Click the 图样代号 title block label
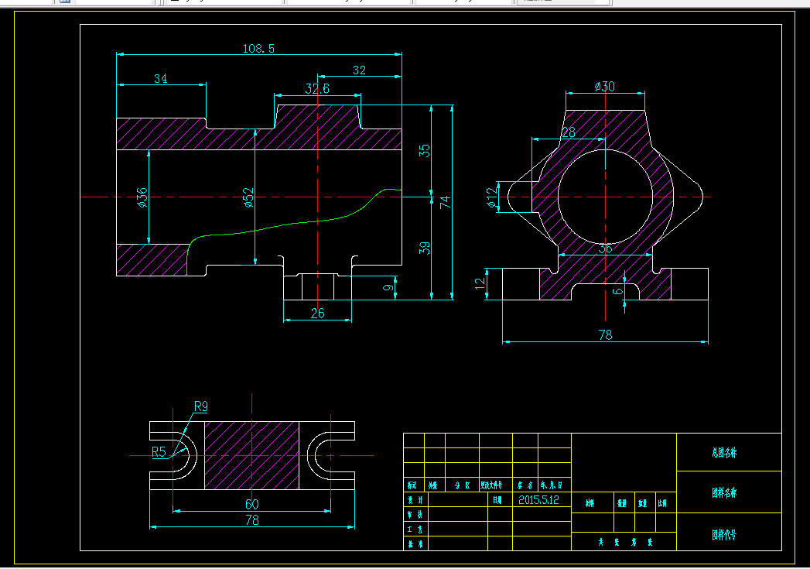810x569 pixels. pyautogui.click(x=724, y=535)
